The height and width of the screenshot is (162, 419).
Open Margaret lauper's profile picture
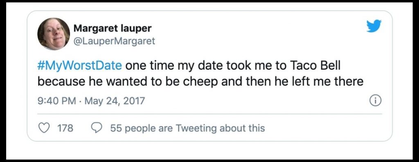coord(54,34)
